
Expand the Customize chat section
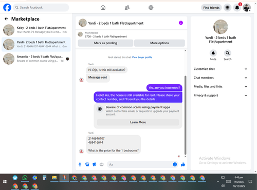pyautogui.click(x=221, y=69)
